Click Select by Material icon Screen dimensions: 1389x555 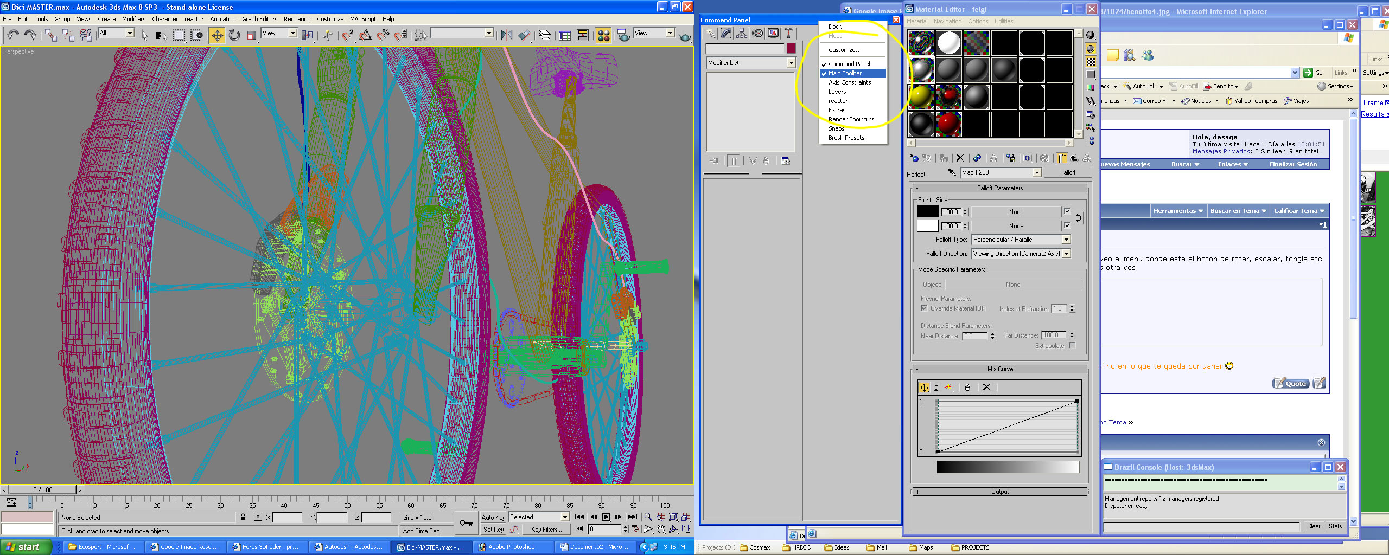[x=1091, y=128]
